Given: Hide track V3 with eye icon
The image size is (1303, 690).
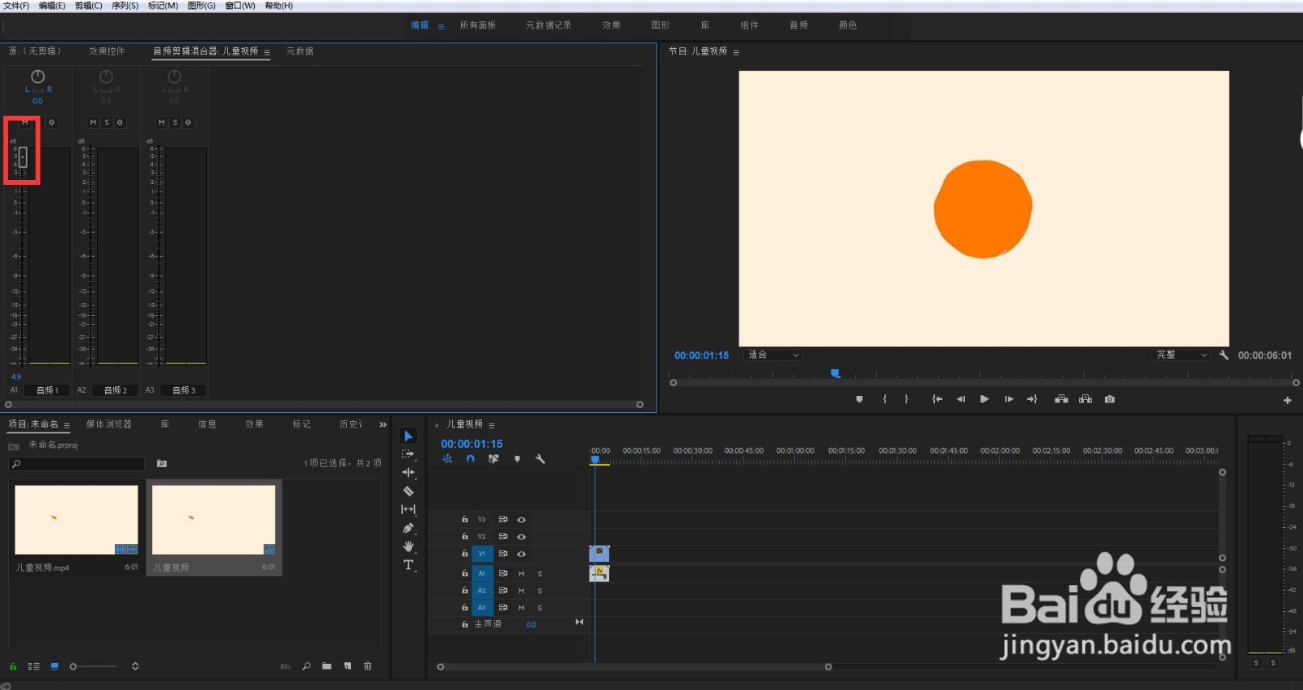Looking at the screenshot, I should 521,520.
